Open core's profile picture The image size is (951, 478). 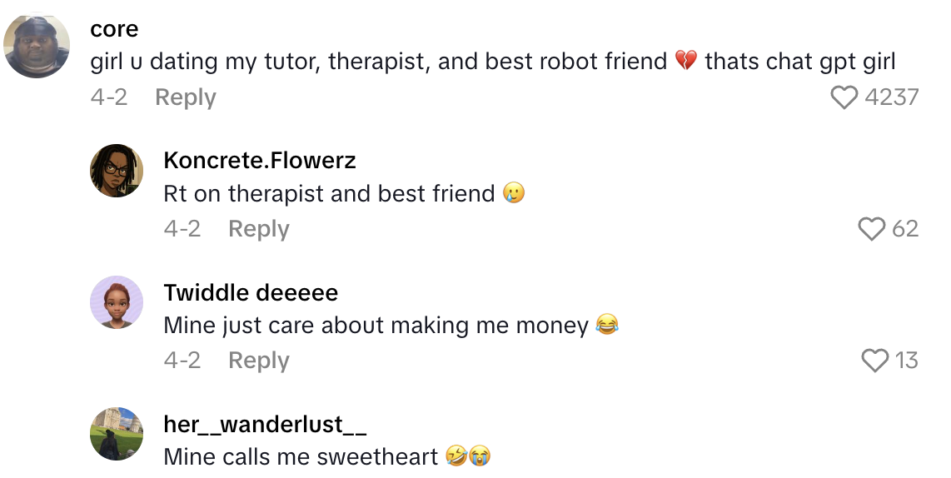37,46
